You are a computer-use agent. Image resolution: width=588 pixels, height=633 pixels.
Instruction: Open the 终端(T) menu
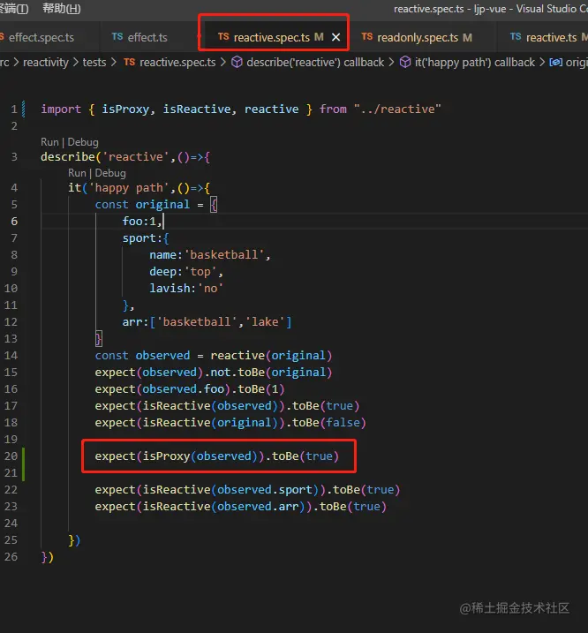click(x=14, y=9)
